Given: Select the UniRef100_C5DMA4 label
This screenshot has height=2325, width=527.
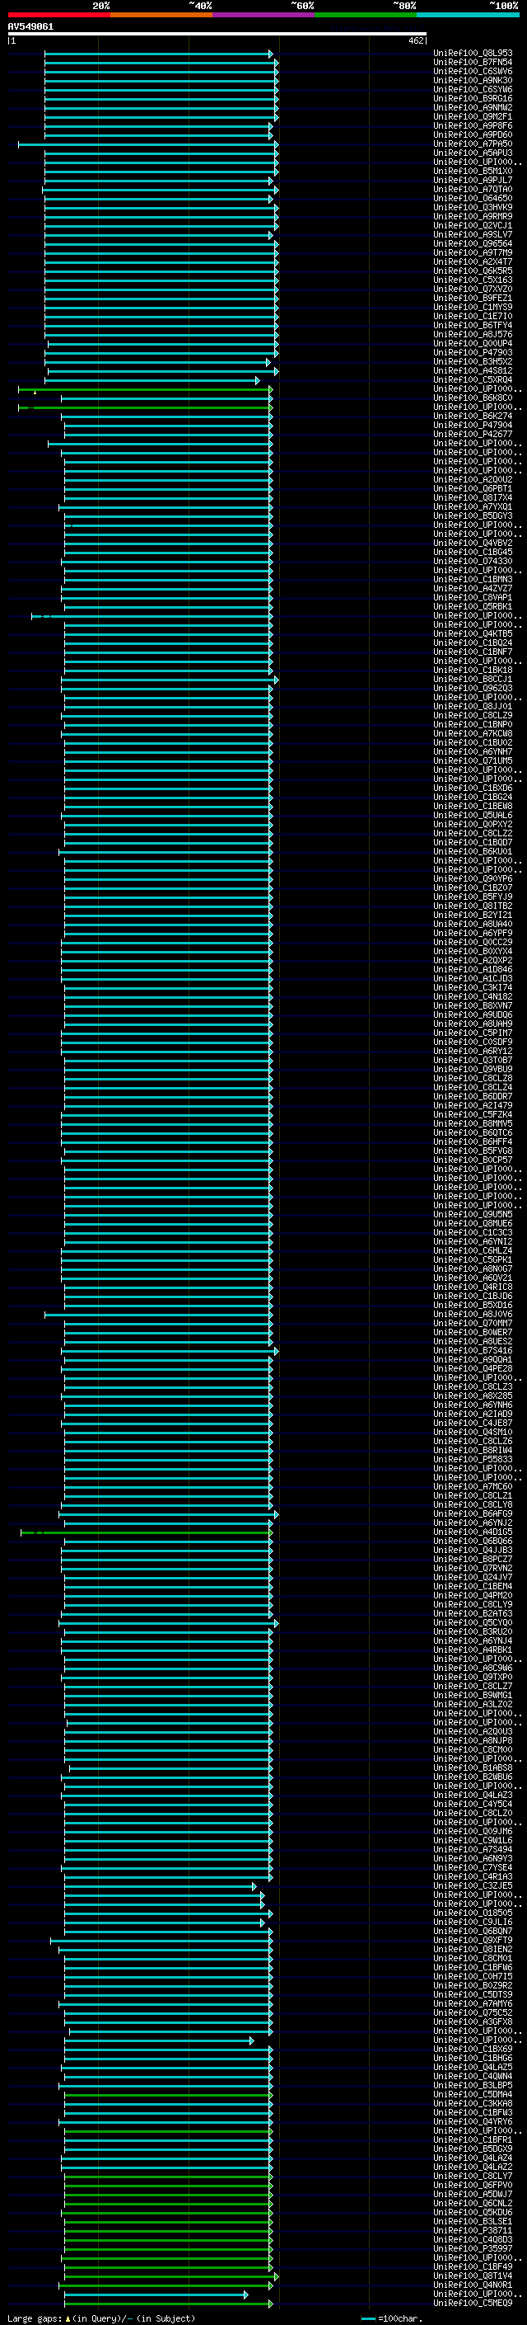Looking at the screenshot, I should point(472,2094).
